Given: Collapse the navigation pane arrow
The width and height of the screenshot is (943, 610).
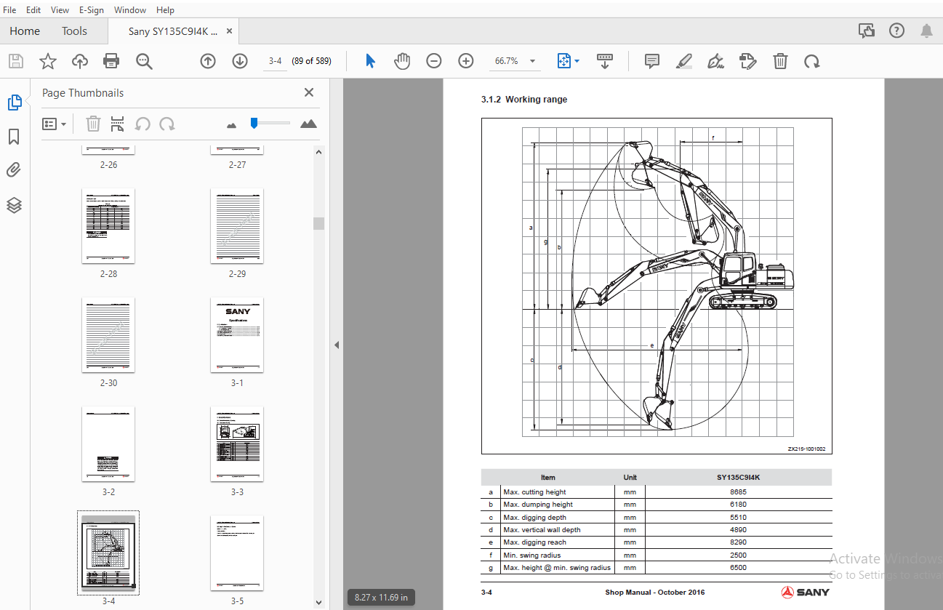Looking at the screenshot, I should point(337,345).
